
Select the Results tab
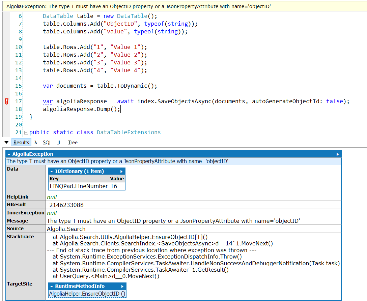pos(21,142)
